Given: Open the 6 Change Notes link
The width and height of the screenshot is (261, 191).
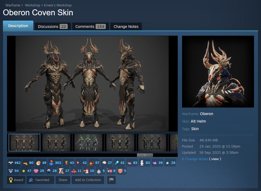Looking at the screenshot, I should pyautogui.click(x=195, y=159).
